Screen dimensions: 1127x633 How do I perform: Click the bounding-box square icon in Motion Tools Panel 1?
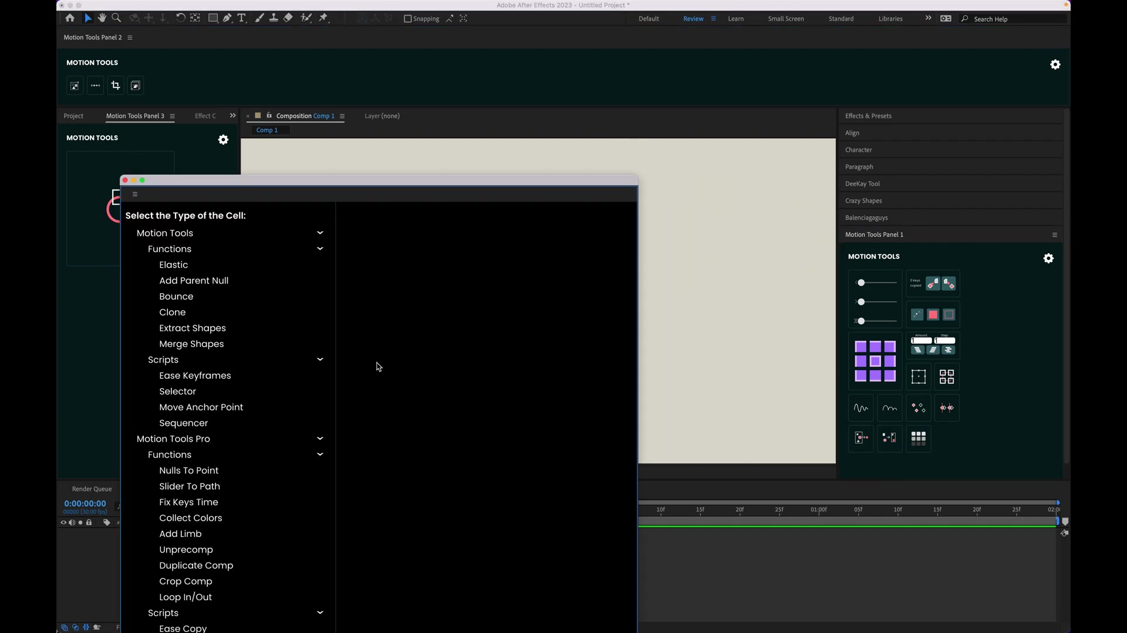pyautogui.click(x=919, y=377)
